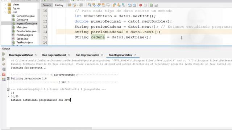Click the variable cadena on line 15
232x130 pixels.
tap(98, 37)
